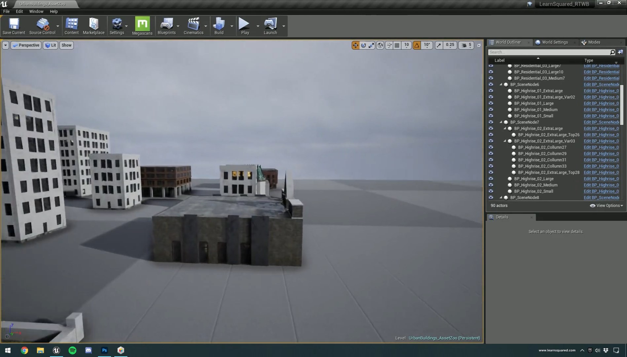Select the Rotate tool in the viewport toolbar
The height and width of the screenshot is (357, 627).
pos(363,45)
